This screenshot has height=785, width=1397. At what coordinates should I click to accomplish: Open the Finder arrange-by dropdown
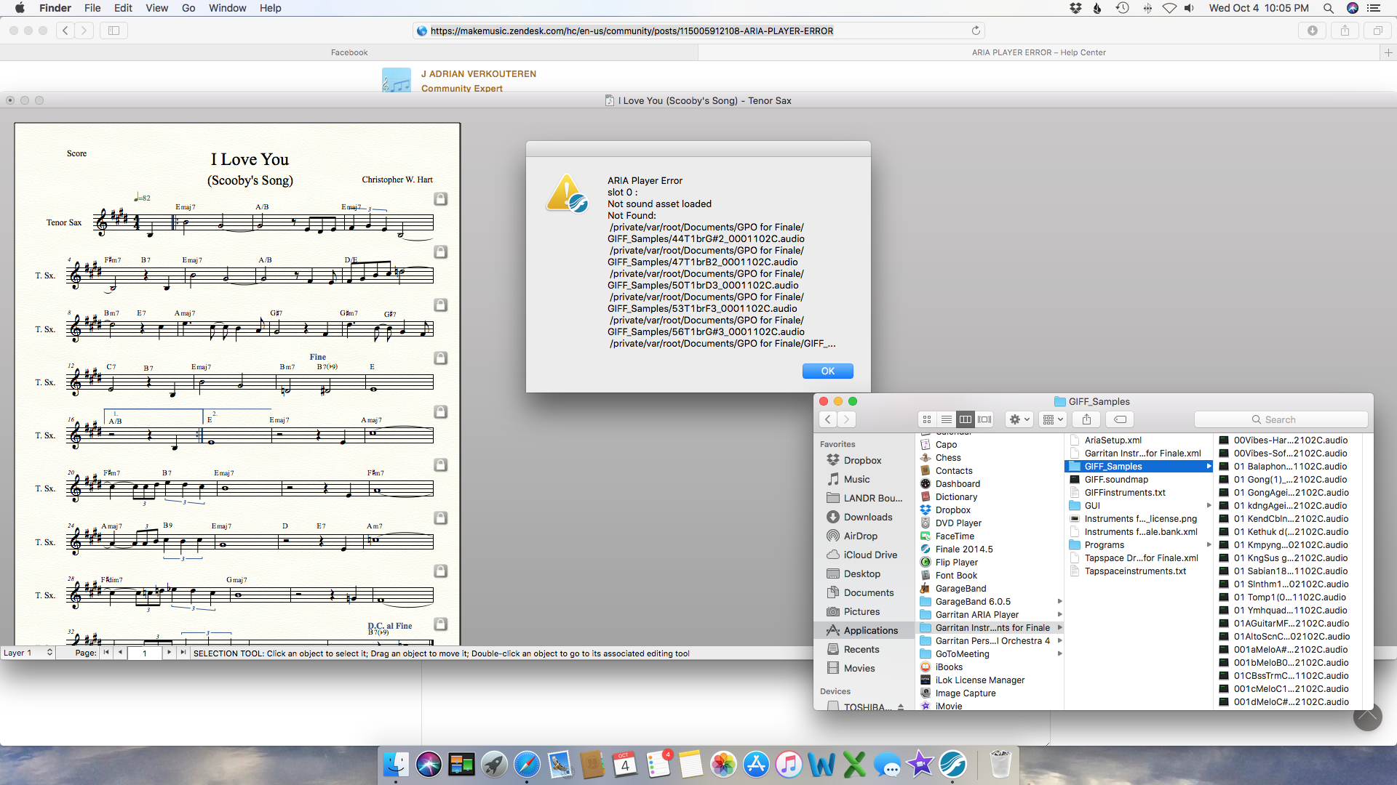coord(1053,419)
